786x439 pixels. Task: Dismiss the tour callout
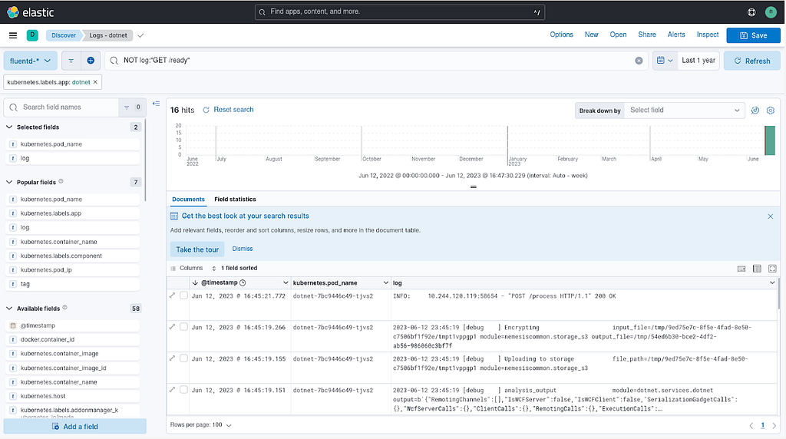[243, 249]
